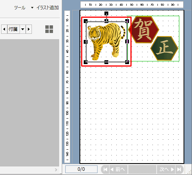The height and width of the screenshot is (175, 192).
Task: Click the 前へ previous button
Action: (118, 169)
